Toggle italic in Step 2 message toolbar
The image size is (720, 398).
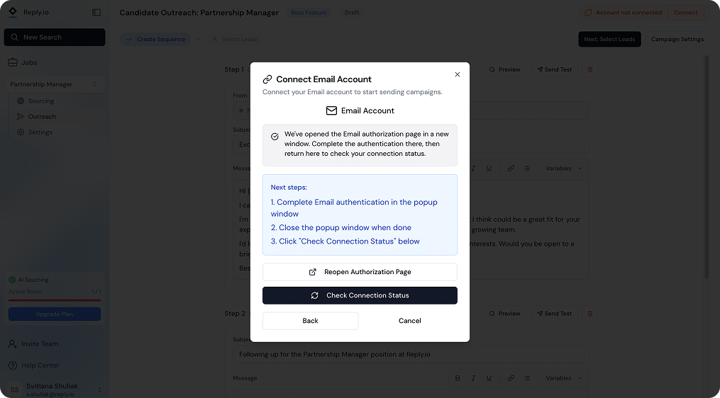tap(473, 378)
